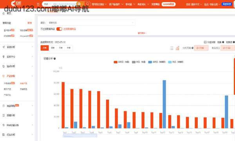Open the analysis range dropdown
Screen dimensions: 235x141
coord(201,48)
